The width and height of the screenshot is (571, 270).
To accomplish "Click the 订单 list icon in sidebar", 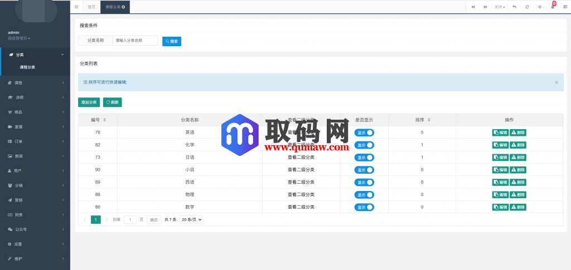I will pyautogui.click(x=10, y=141).
